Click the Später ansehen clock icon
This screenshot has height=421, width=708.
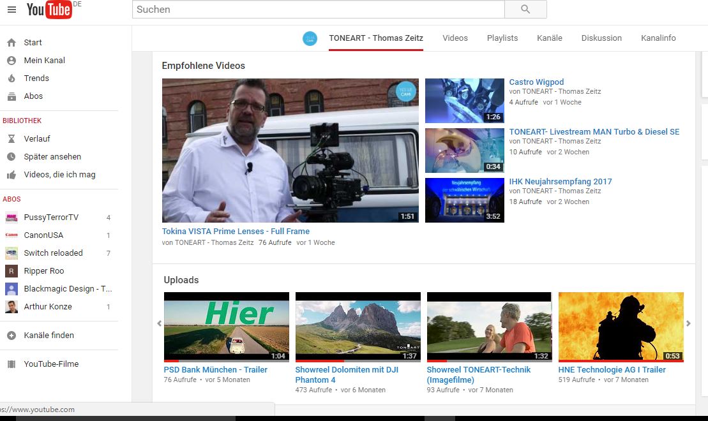click(x=11, y=156)
